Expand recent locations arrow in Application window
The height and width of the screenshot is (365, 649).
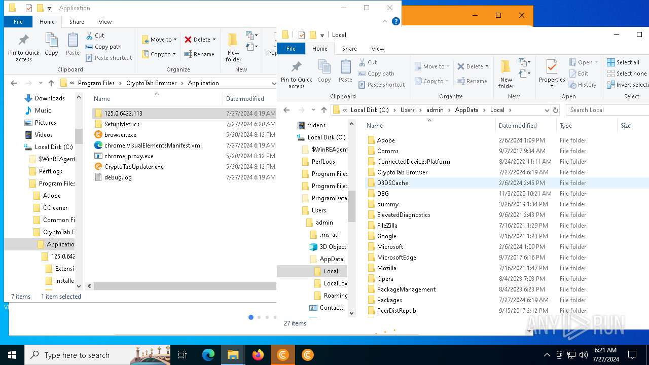(x=40, y=83)
